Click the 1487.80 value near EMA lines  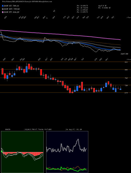[124, 54]
